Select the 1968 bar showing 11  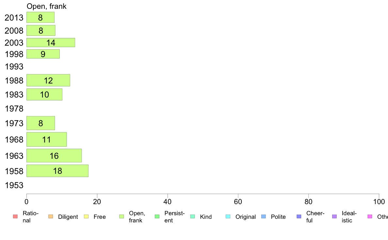click(46, 140)
